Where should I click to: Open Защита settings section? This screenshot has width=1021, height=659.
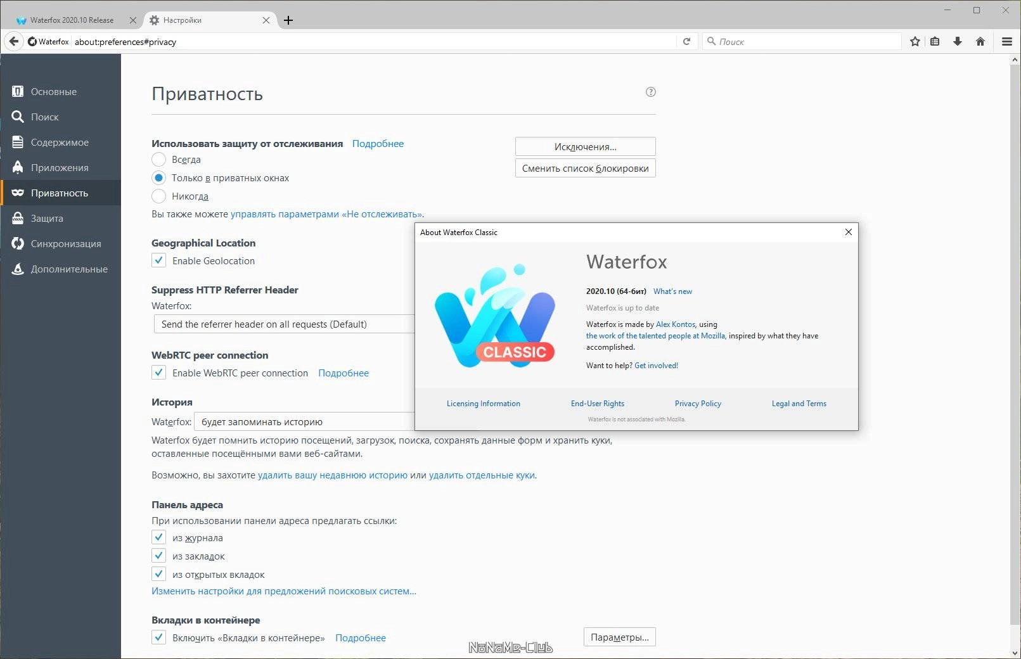point(60,218)
